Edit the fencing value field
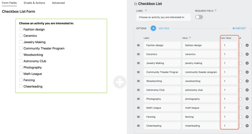The height and width of the screenshot is (134, 252). pos(201,117)
